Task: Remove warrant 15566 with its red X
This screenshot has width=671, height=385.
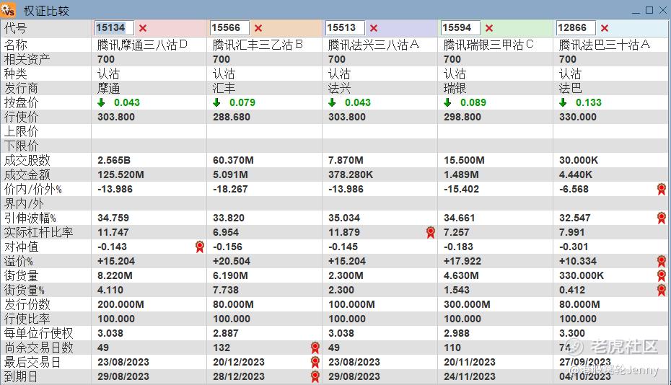Action: click(258, 28)
